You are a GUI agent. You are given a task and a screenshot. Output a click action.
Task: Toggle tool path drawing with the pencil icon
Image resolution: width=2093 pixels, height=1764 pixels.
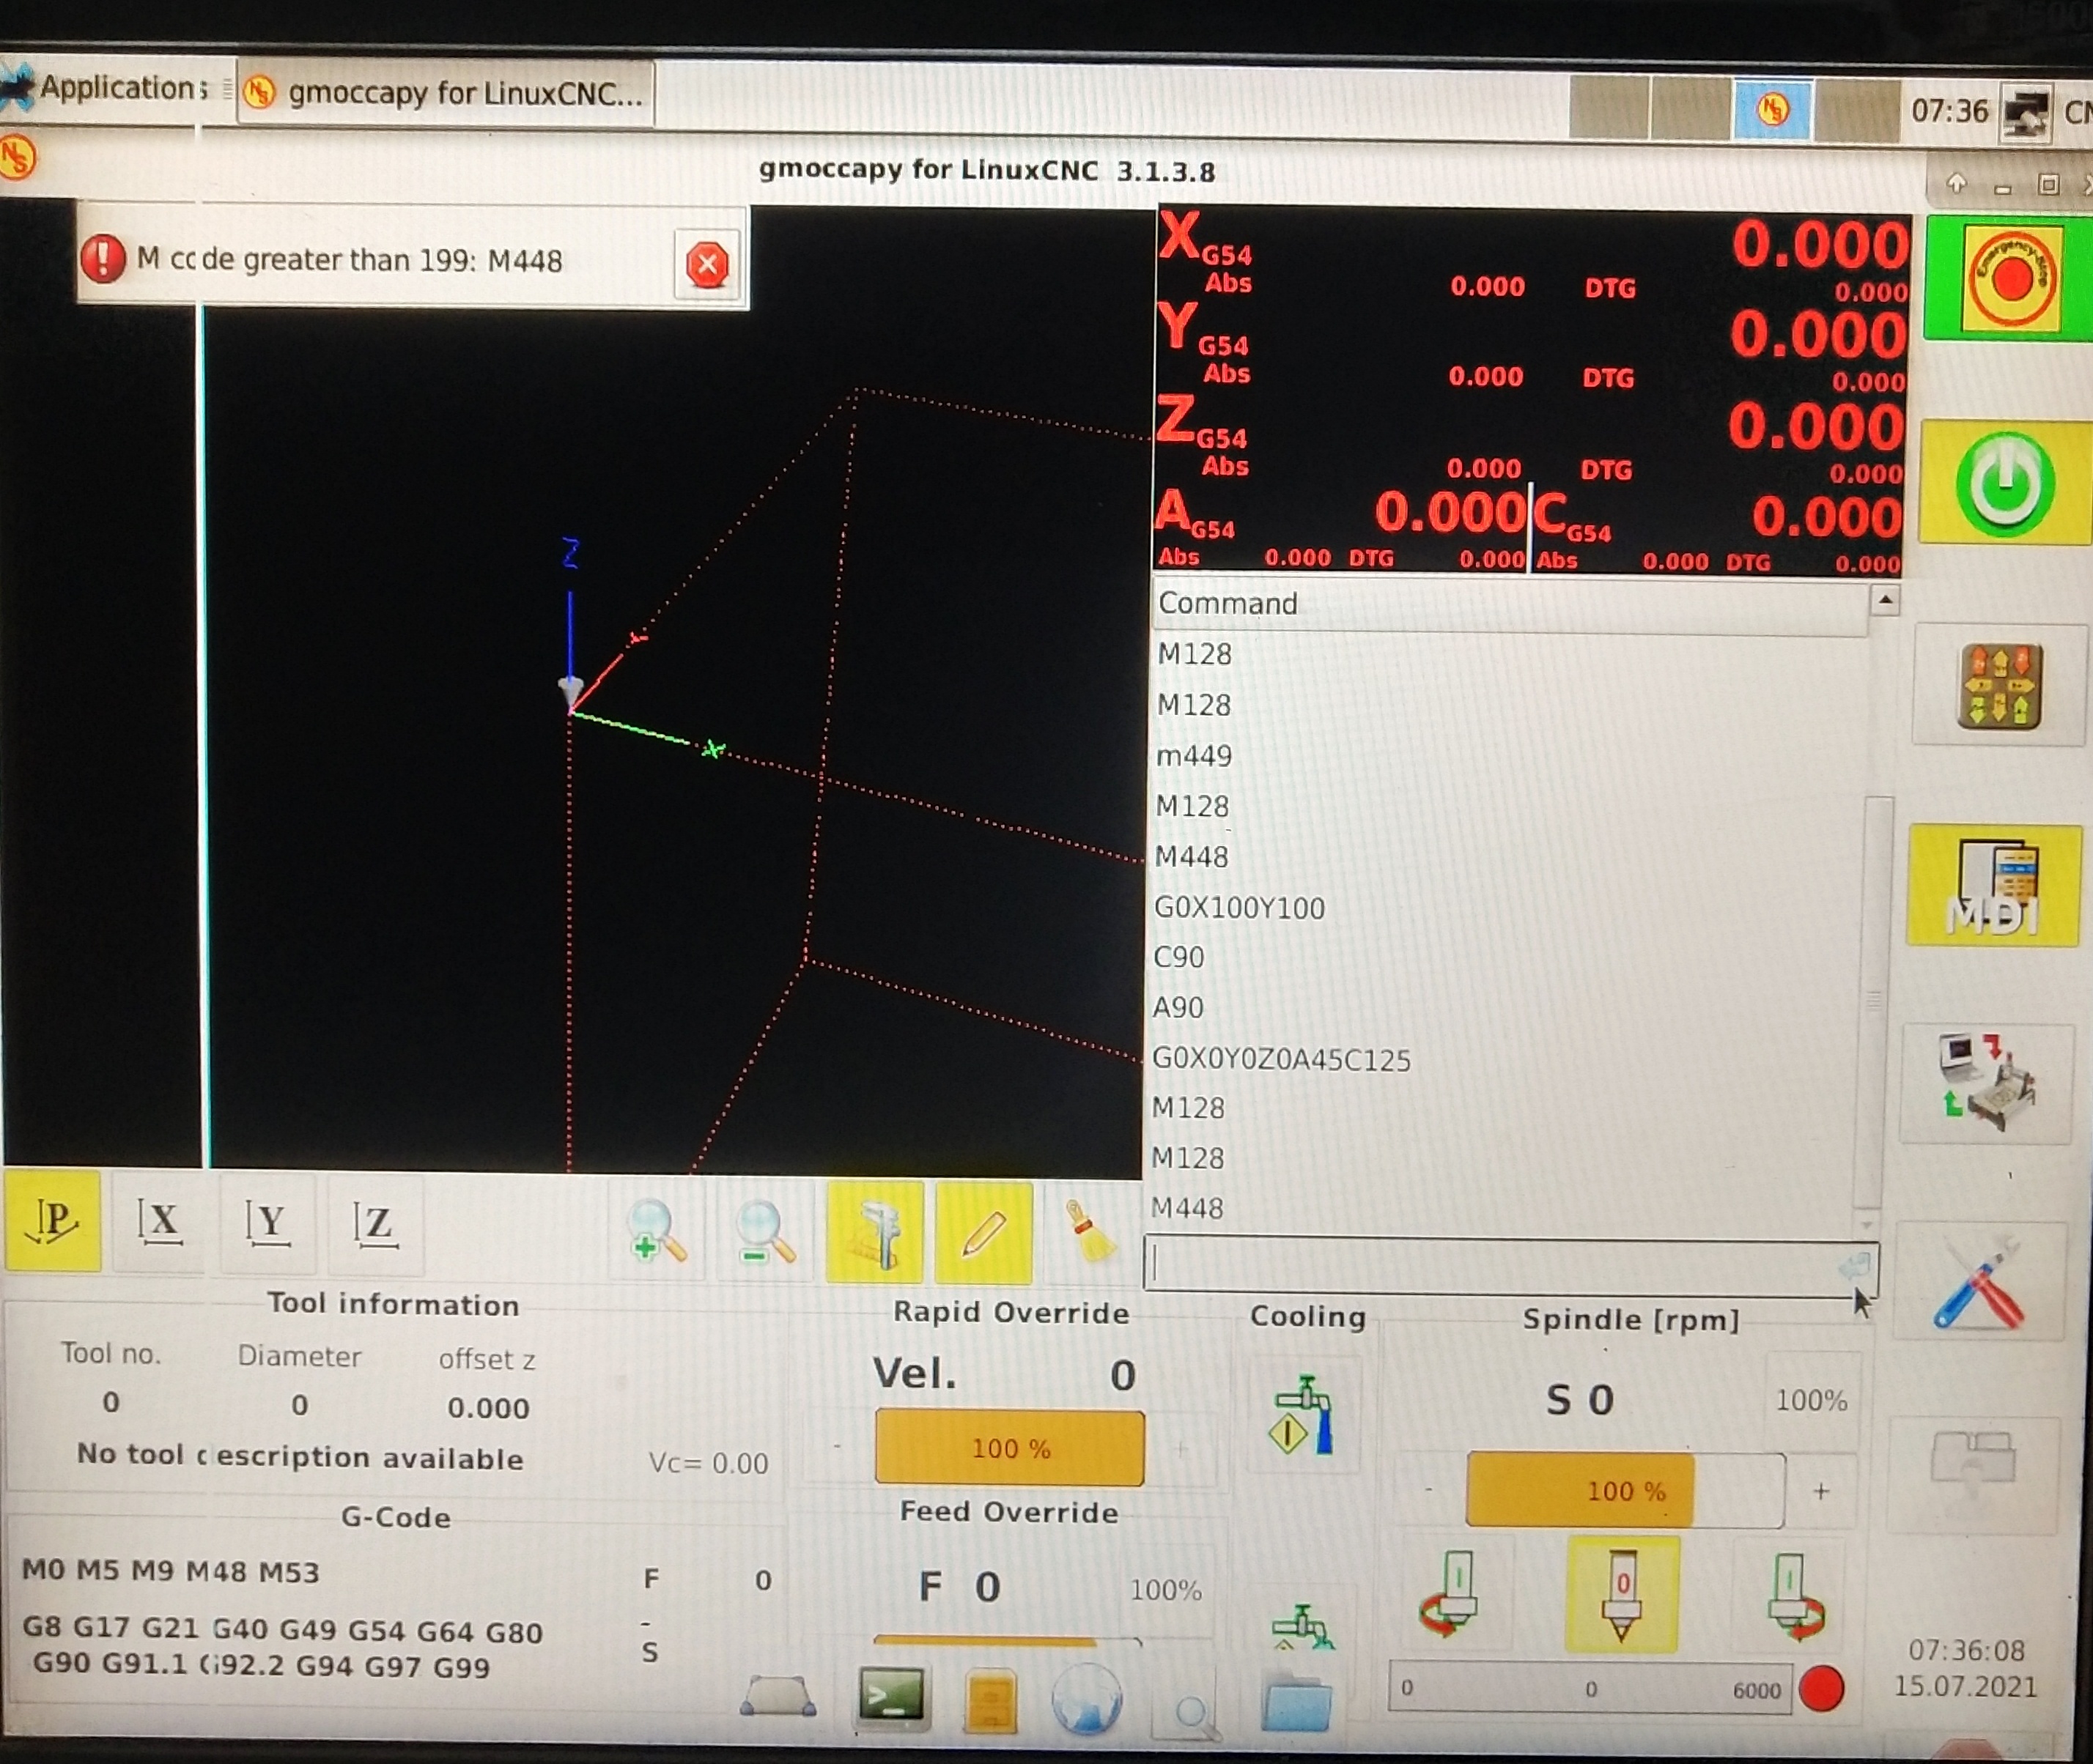pos(983,1234)
